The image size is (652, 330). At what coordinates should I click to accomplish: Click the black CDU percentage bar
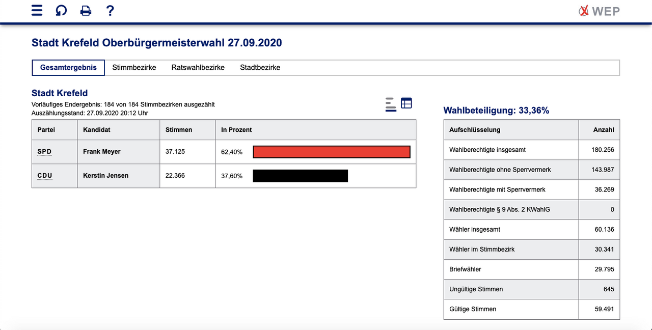tap(300, 176)
